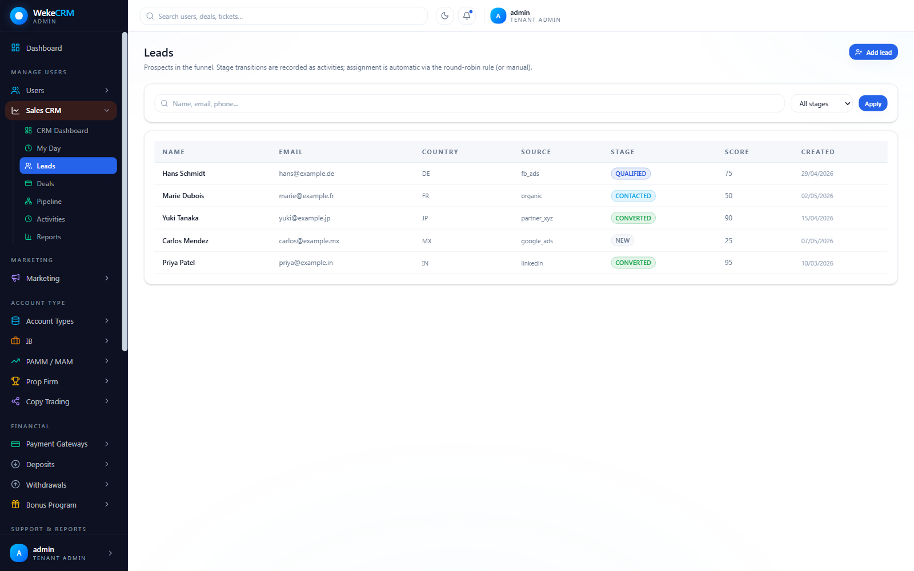Viewport: 914px width, 571px height.
Task: Click the WekeCRM logo icon
Action: (19, 16)
